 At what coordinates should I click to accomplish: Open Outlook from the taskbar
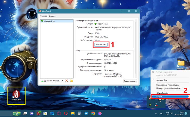pos(52,113)
